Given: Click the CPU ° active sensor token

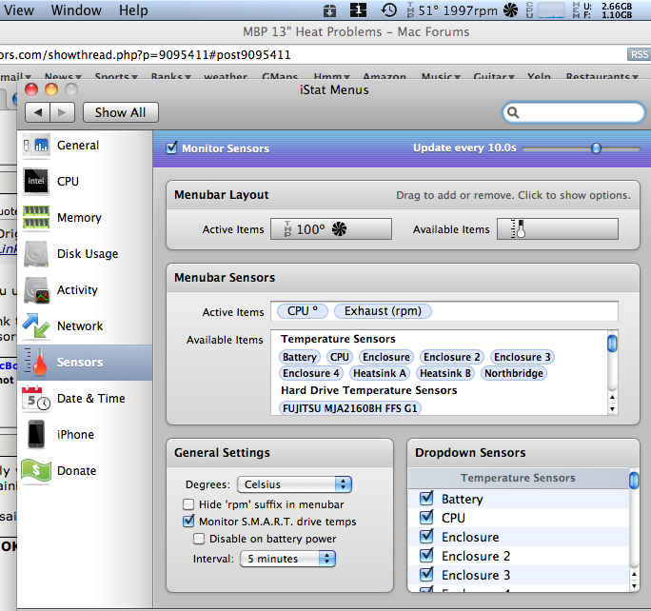Looking at the screenshot, I should 303,311.
